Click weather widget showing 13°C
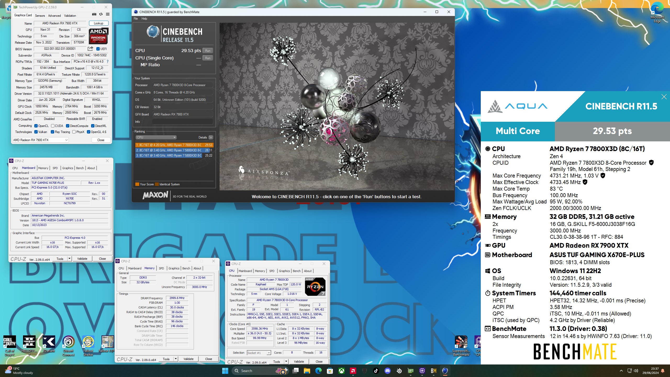Screen dimensions: 670x377 point(19,371)
